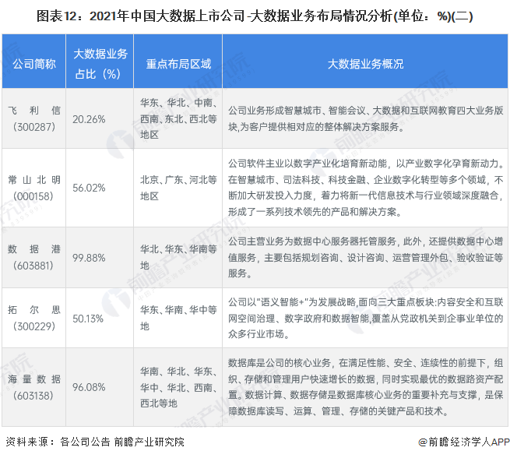510x458 pixels.
Task: Click region cell "华东、华南、华中等地"
Action: pyautogui.click(x=178, y=318)
